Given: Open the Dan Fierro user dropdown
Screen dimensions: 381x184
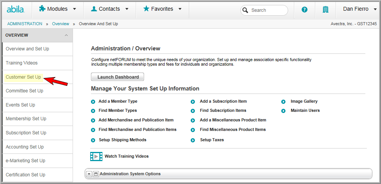Looking at the screenshot, I should pyautogui.click(x=360, y=9).
